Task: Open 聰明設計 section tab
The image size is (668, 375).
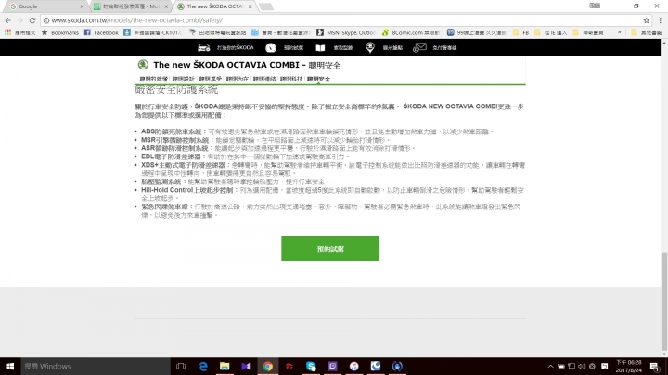Action: tap(183, 79)
